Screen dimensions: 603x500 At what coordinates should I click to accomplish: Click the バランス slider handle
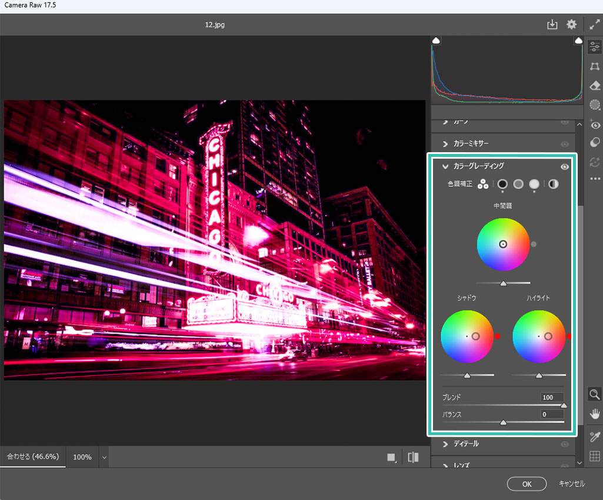503,422
